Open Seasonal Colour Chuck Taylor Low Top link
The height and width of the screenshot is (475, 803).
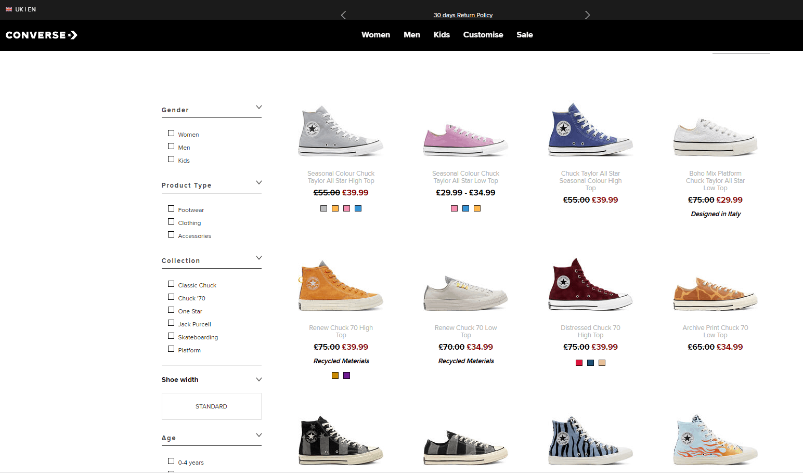[x=465, y=177]
